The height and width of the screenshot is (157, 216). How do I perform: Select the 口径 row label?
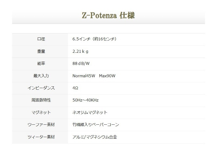pos(41,39)
